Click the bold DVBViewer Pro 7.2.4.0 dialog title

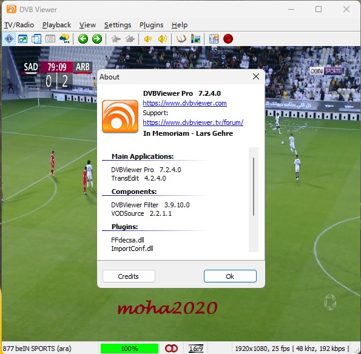click(182, 93)
